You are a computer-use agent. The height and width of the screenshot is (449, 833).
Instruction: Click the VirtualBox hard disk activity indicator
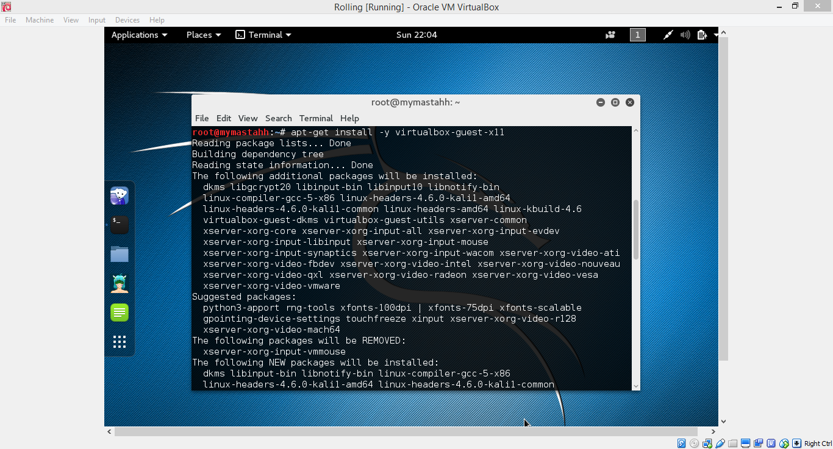(682, 444)
